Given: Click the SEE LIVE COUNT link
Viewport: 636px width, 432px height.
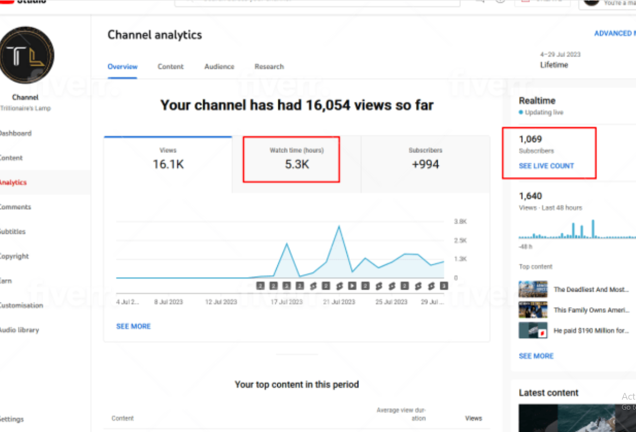Looking at the screenshot, I should click(x=546, y=166).
